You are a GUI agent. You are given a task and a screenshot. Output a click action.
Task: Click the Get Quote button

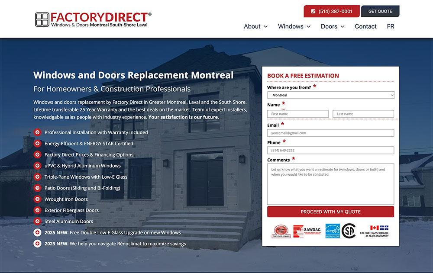click(380, 11)
